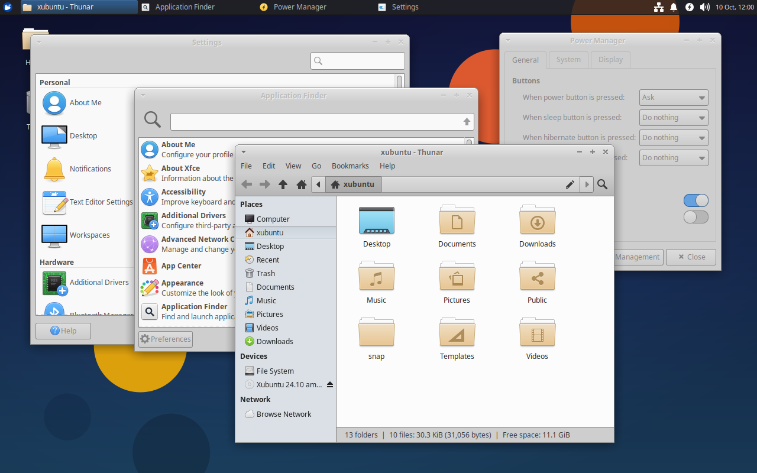Open hibernate button action dropdown
The image size is (757, 473).
pos(674,138)
